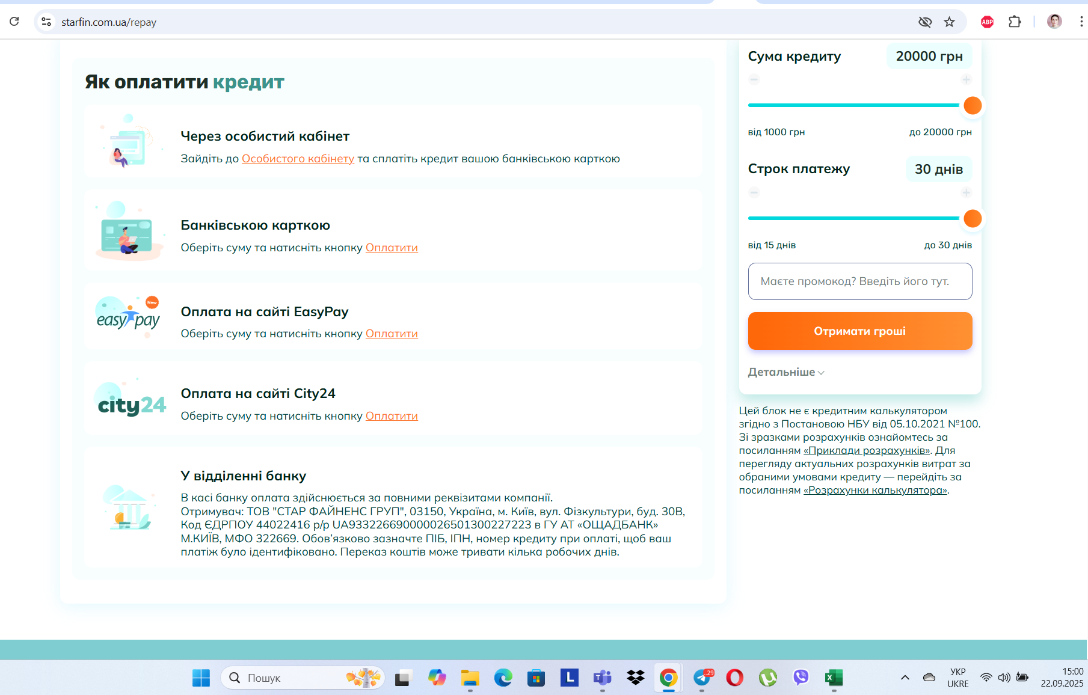Open the Windows Start menu
Viewport: 1088px width, 695px height.
coord(201,678)
